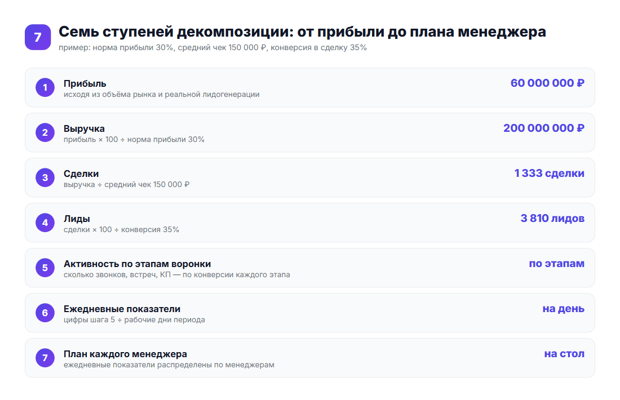Click the value '1 333 сделки'
This screenshot has height=400, width=620.
tap(549, 173)
